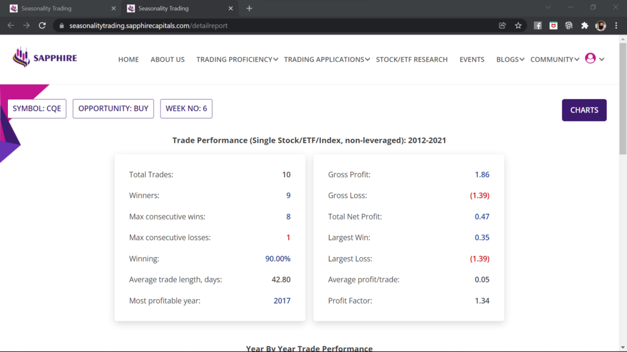The width and height of the screenshot is (627, 352).
Task: Go back with the browser back arrow
Action: pos(10,26)
